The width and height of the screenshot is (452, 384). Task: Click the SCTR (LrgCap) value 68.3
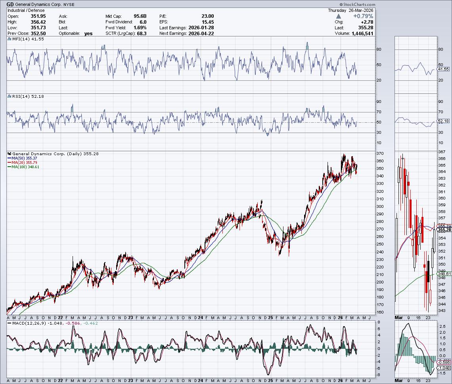[x=142, y=33]
